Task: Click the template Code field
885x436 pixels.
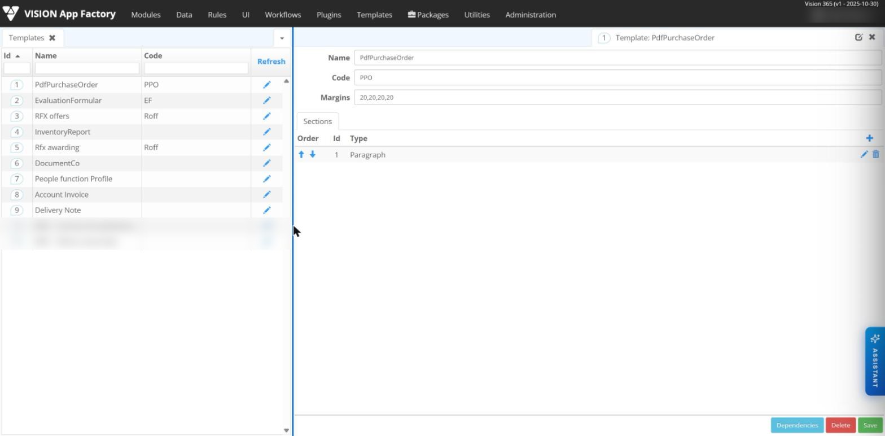Action: click(617, 77)
